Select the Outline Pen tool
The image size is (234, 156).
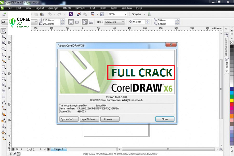click(4, 127)
